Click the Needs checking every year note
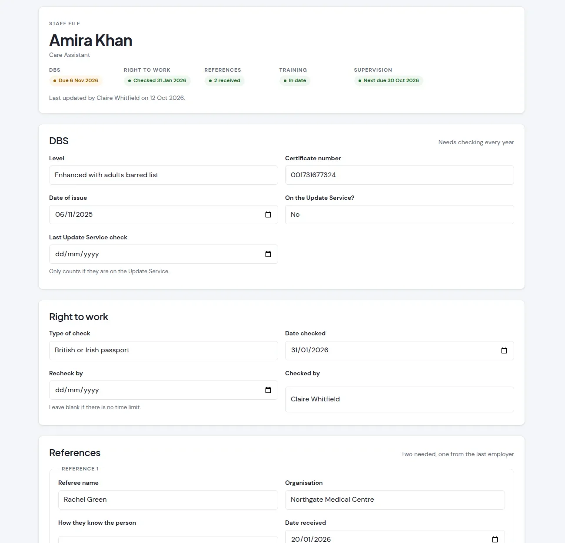The width and height of the screenshot is (565, 543). click(476, 142)
